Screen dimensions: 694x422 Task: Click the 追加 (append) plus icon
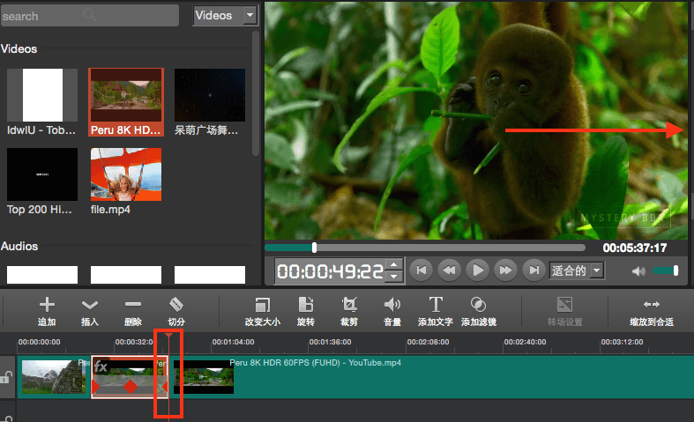click(x=47, y=304)
